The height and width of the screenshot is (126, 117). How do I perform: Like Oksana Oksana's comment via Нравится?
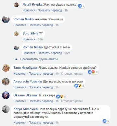(x=20, y=101)
